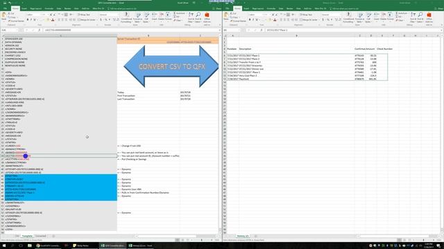Click Insert cells in the left Excel window
Screen dimensions: 444x249
154,17
